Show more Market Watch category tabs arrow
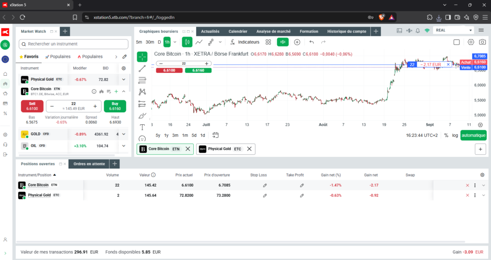The image size is (491, 260). tap(116, 57)
